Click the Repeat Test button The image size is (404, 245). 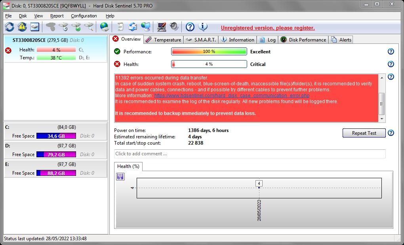click(364, 133)
